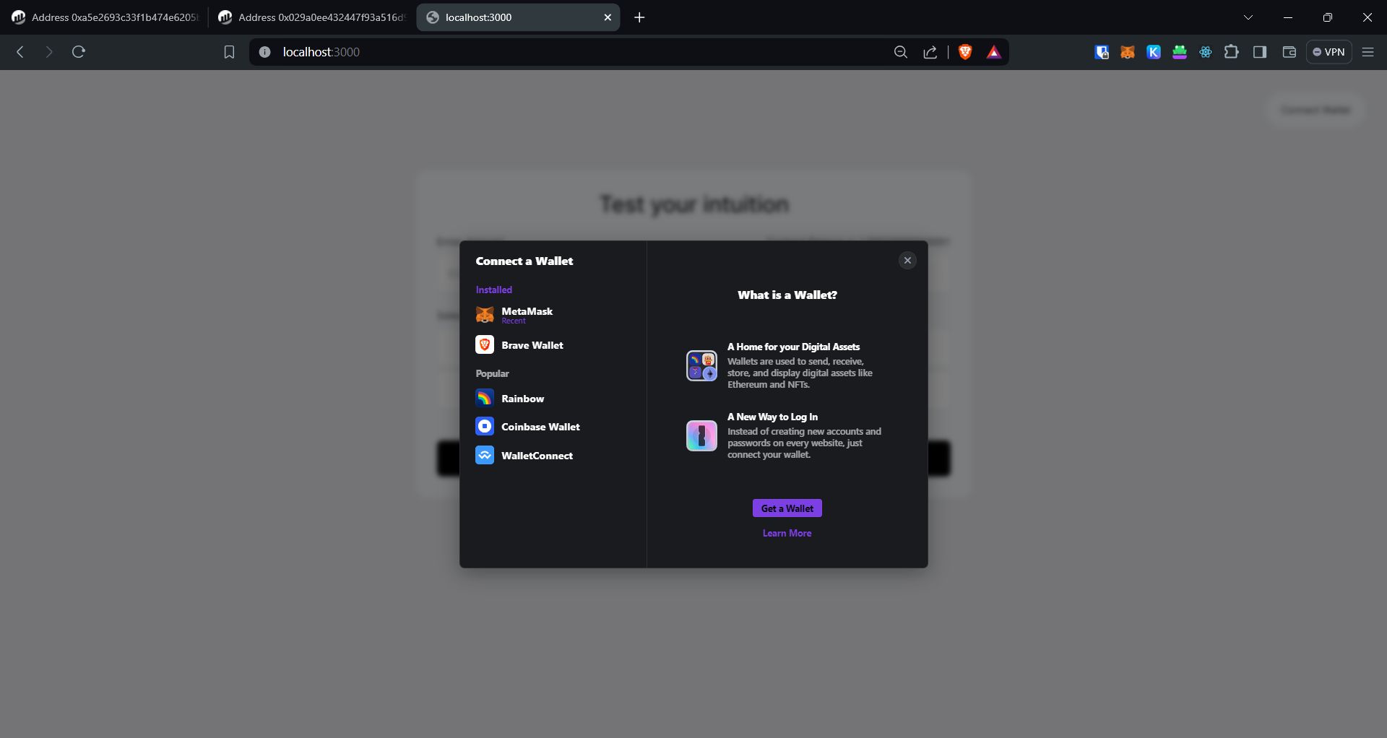Close the localhost:3000 tab
Image resolution: width=1387 pixels, height=738 pixels.
click(x=608, y=17)
